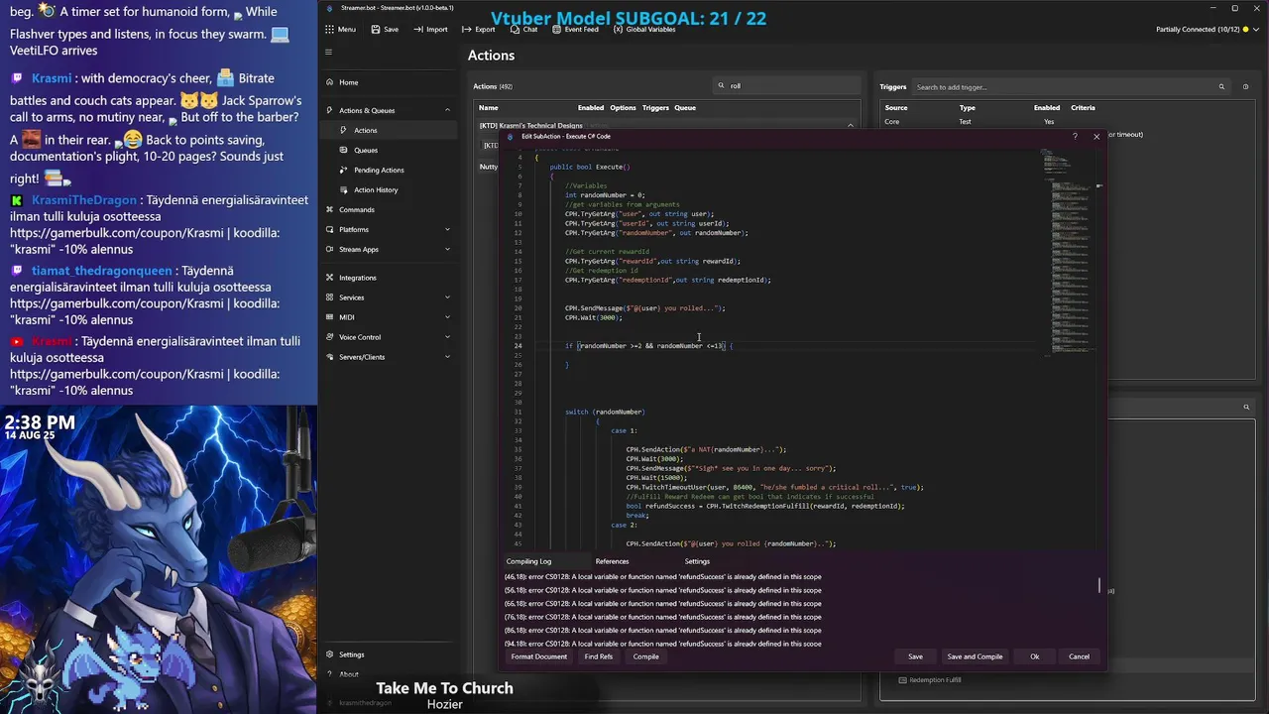Screen dimensions: 1269x714
Task: Click the trigger search magnifier icon
Action: click(1220, 87)
